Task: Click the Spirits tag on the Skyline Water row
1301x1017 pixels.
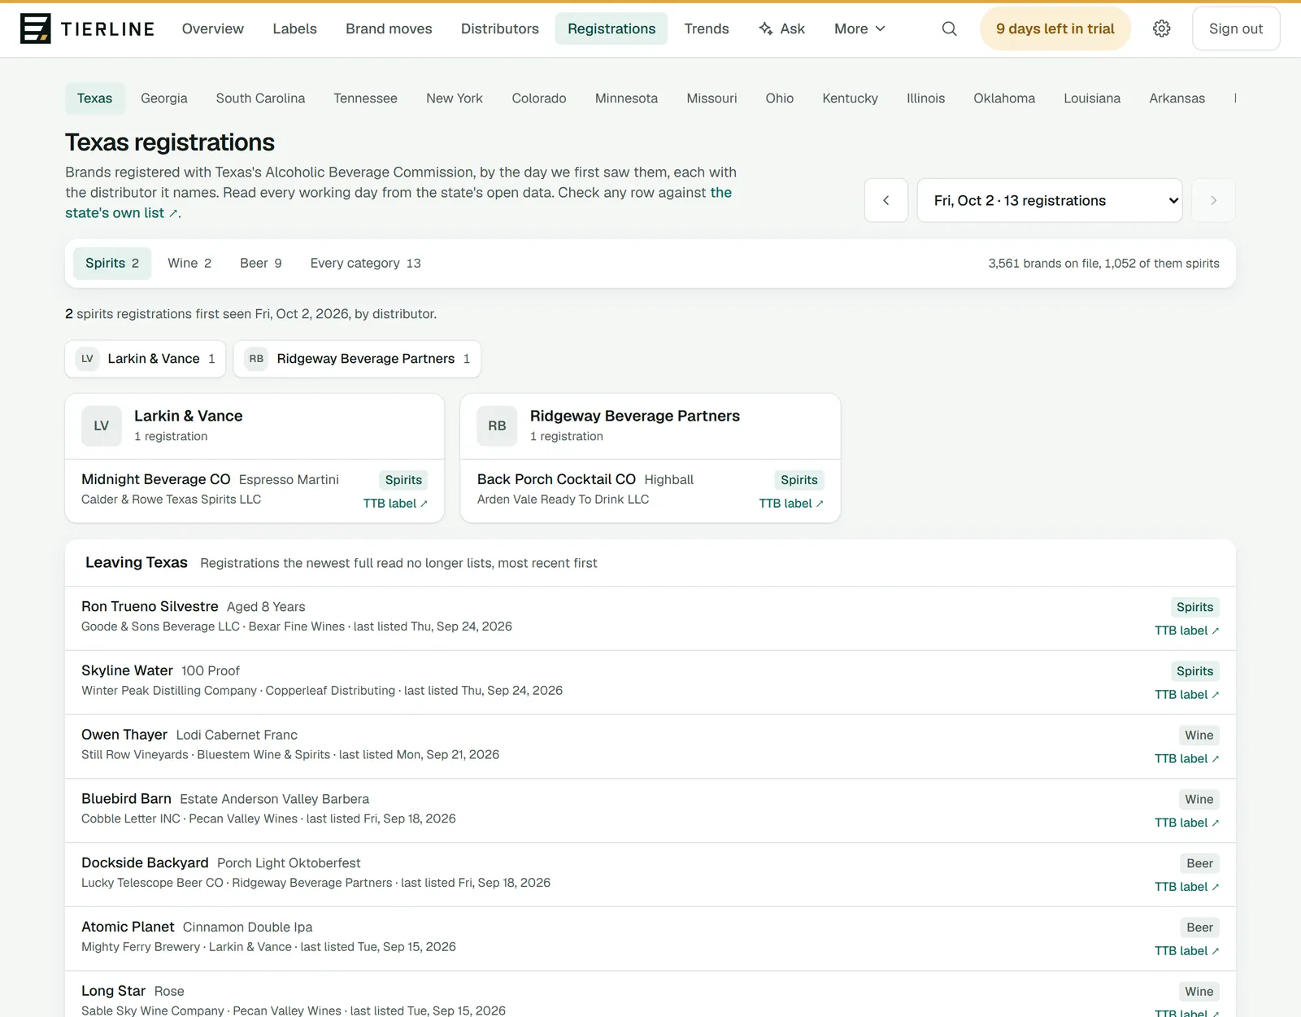Action: 1194,671
